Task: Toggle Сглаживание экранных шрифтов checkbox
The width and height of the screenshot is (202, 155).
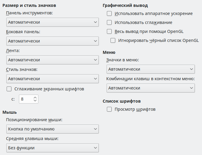Action: 9,89
